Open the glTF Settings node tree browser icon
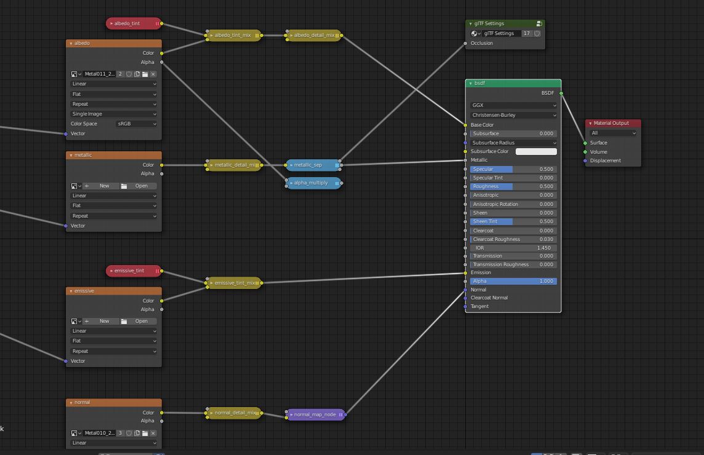 coord(476,33)
